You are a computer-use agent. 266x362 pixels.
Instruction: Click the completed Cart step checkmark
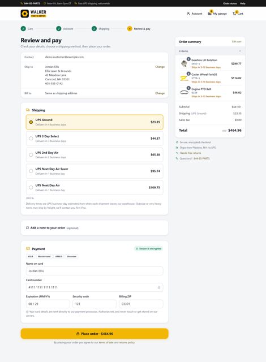[x=23, y=29]
